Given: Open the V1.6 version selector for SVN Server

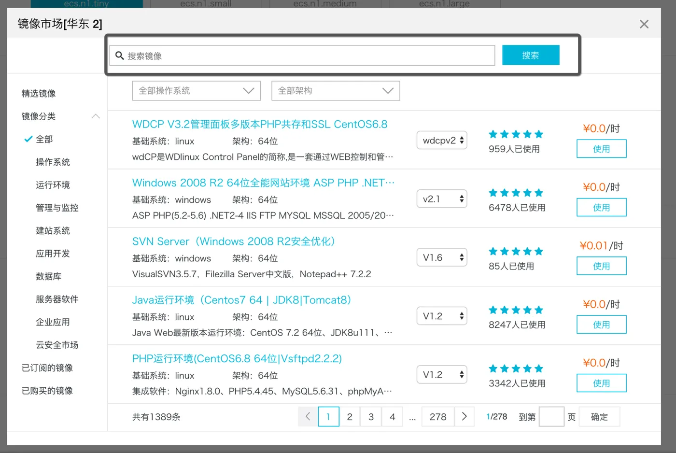Looking at the screenshot, I should click(x=442, y=257).
